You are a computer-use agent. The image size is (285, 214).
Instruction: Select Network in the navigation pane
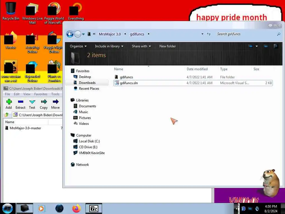click(82, 164)
